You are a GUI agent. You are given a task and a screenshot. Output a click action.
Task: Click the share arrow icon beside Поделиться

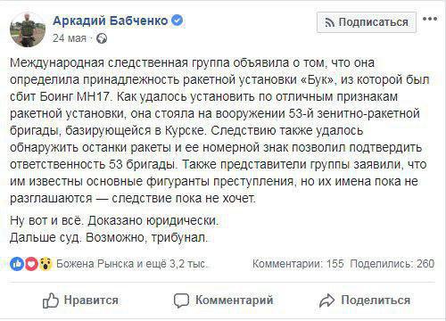pyautogui.click(x=327, y=300)
